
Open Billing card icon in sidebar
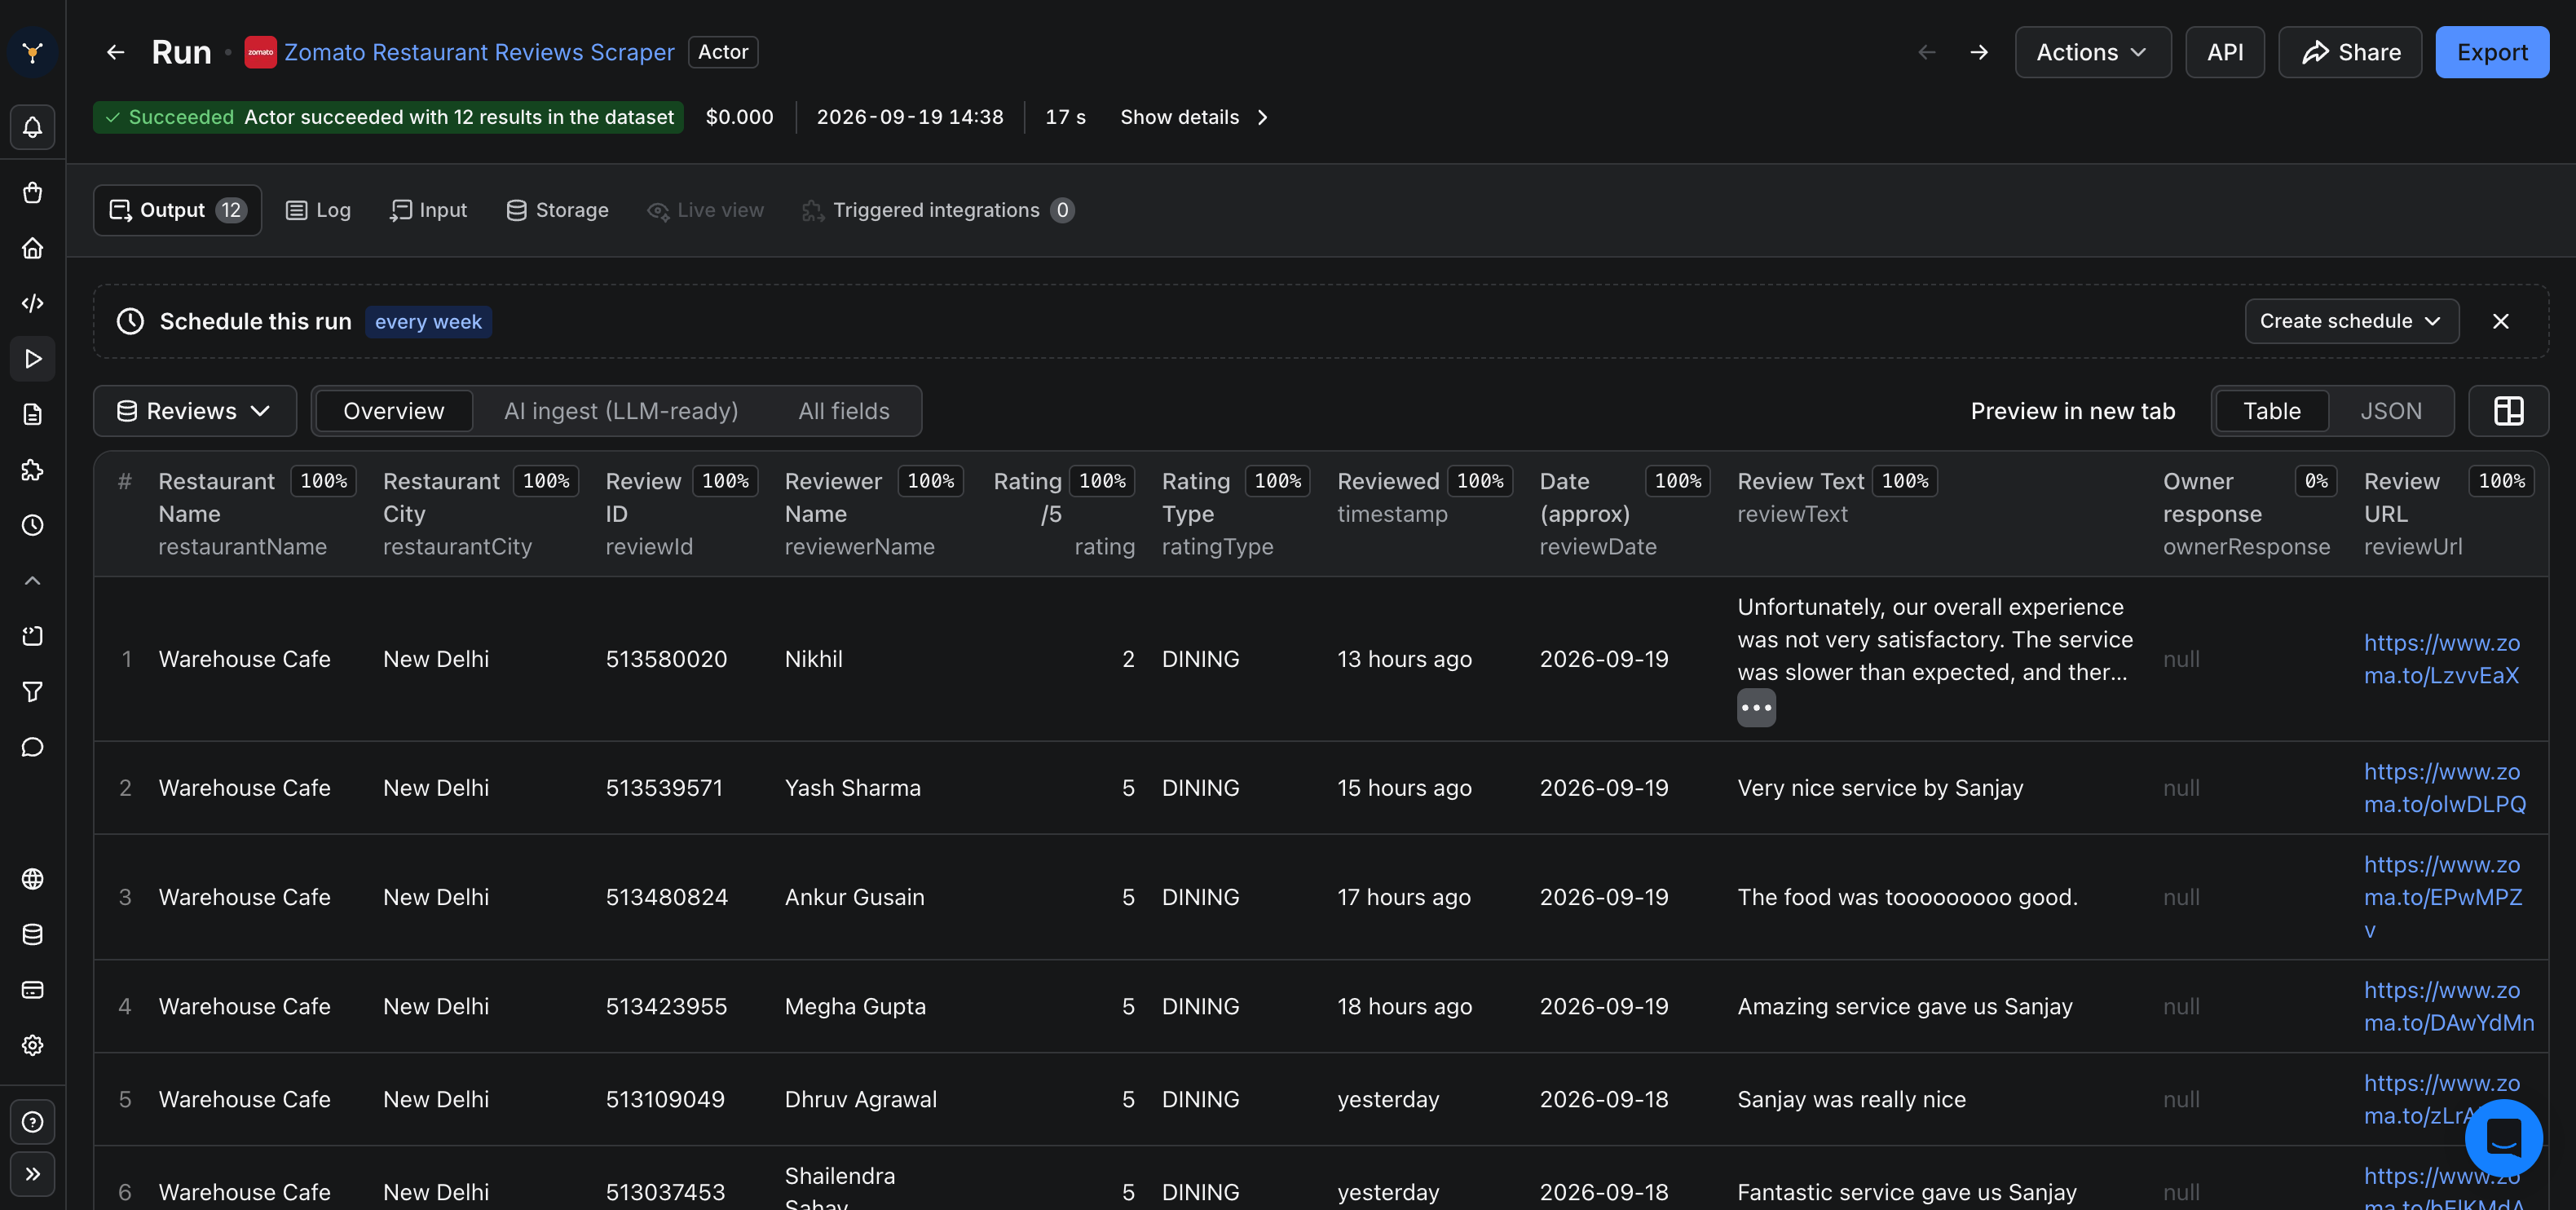point(32,990)
